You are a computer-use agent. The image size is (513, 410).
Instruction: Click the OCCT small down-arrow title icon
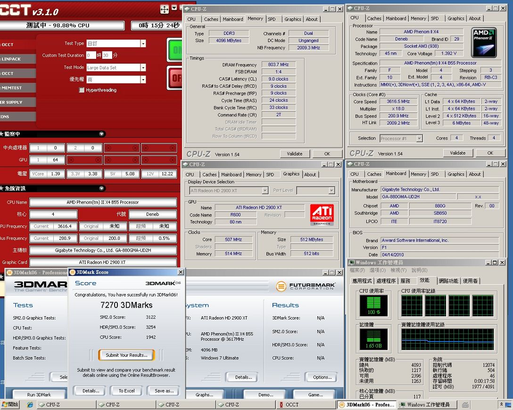(174, 8)
